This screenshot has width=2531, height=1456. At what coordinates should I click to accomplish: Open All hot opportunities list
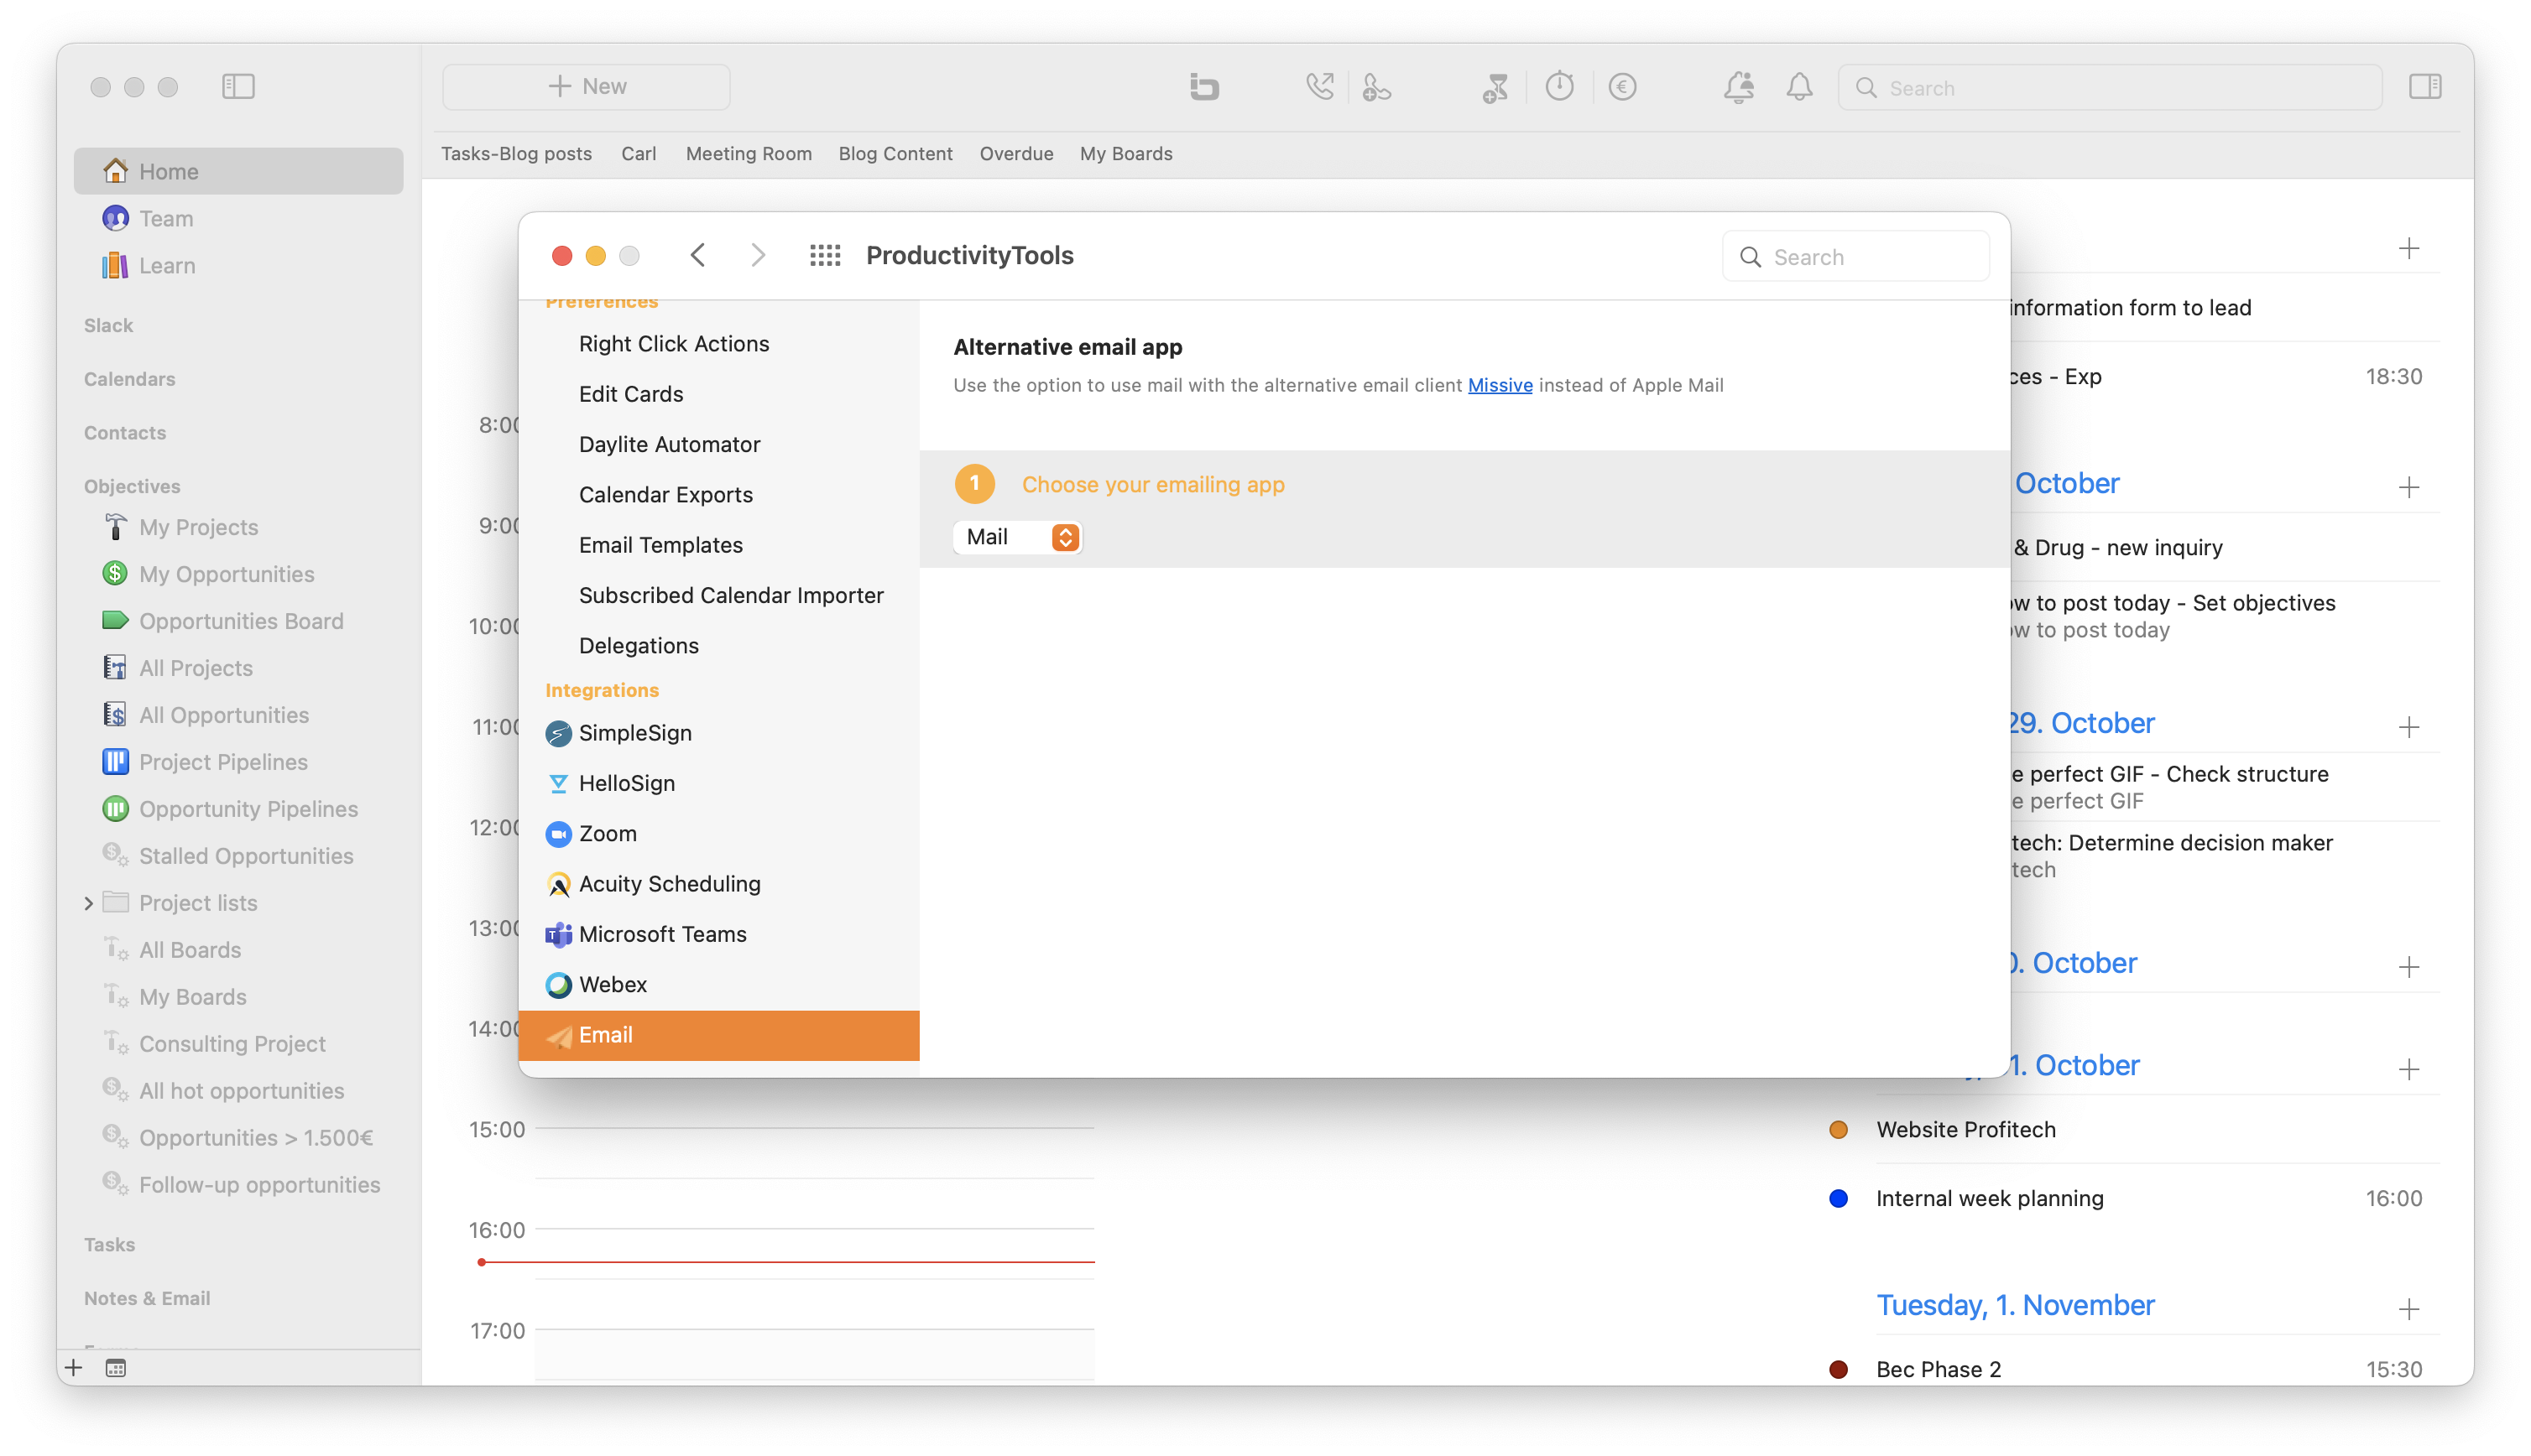[x=238, y=1091]
